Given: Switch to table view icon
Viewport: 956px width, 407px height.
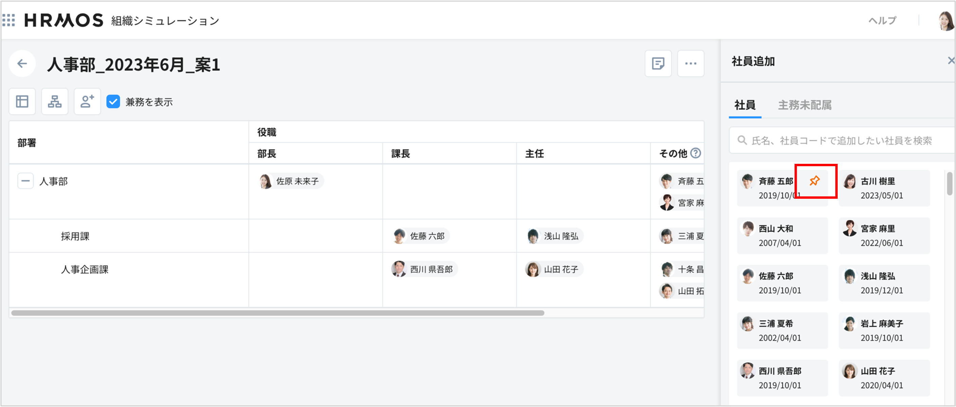Looking at the screenshot, I should coord(22,101).
